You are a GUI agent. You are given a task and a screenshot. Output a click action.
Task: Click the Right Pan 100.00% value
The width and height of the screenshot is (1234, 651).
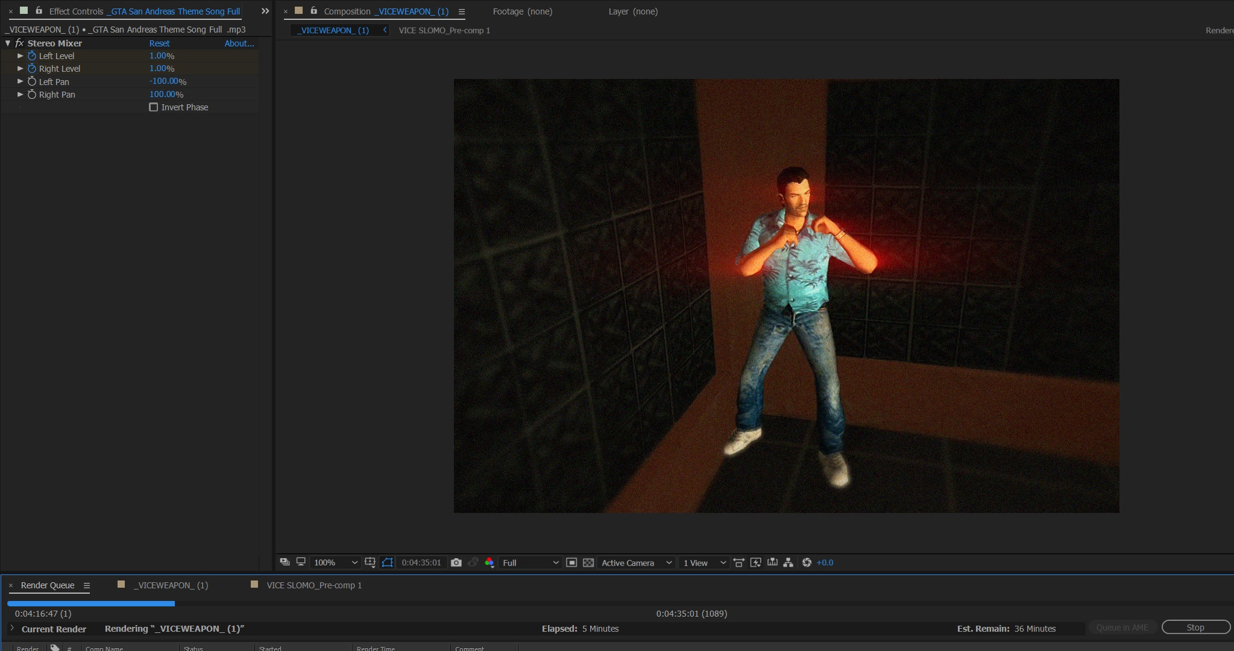pos(166,95)
